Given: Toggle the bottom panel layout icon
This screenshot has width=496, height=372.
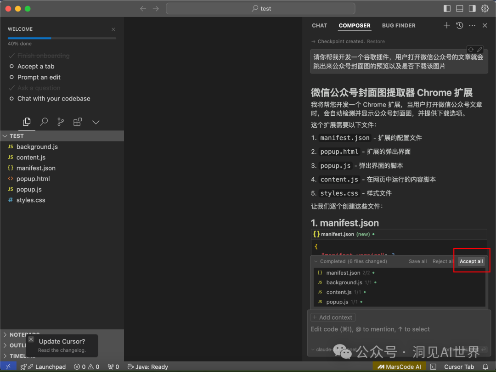Looking at the screenshot, I should [x=459, y=9].
